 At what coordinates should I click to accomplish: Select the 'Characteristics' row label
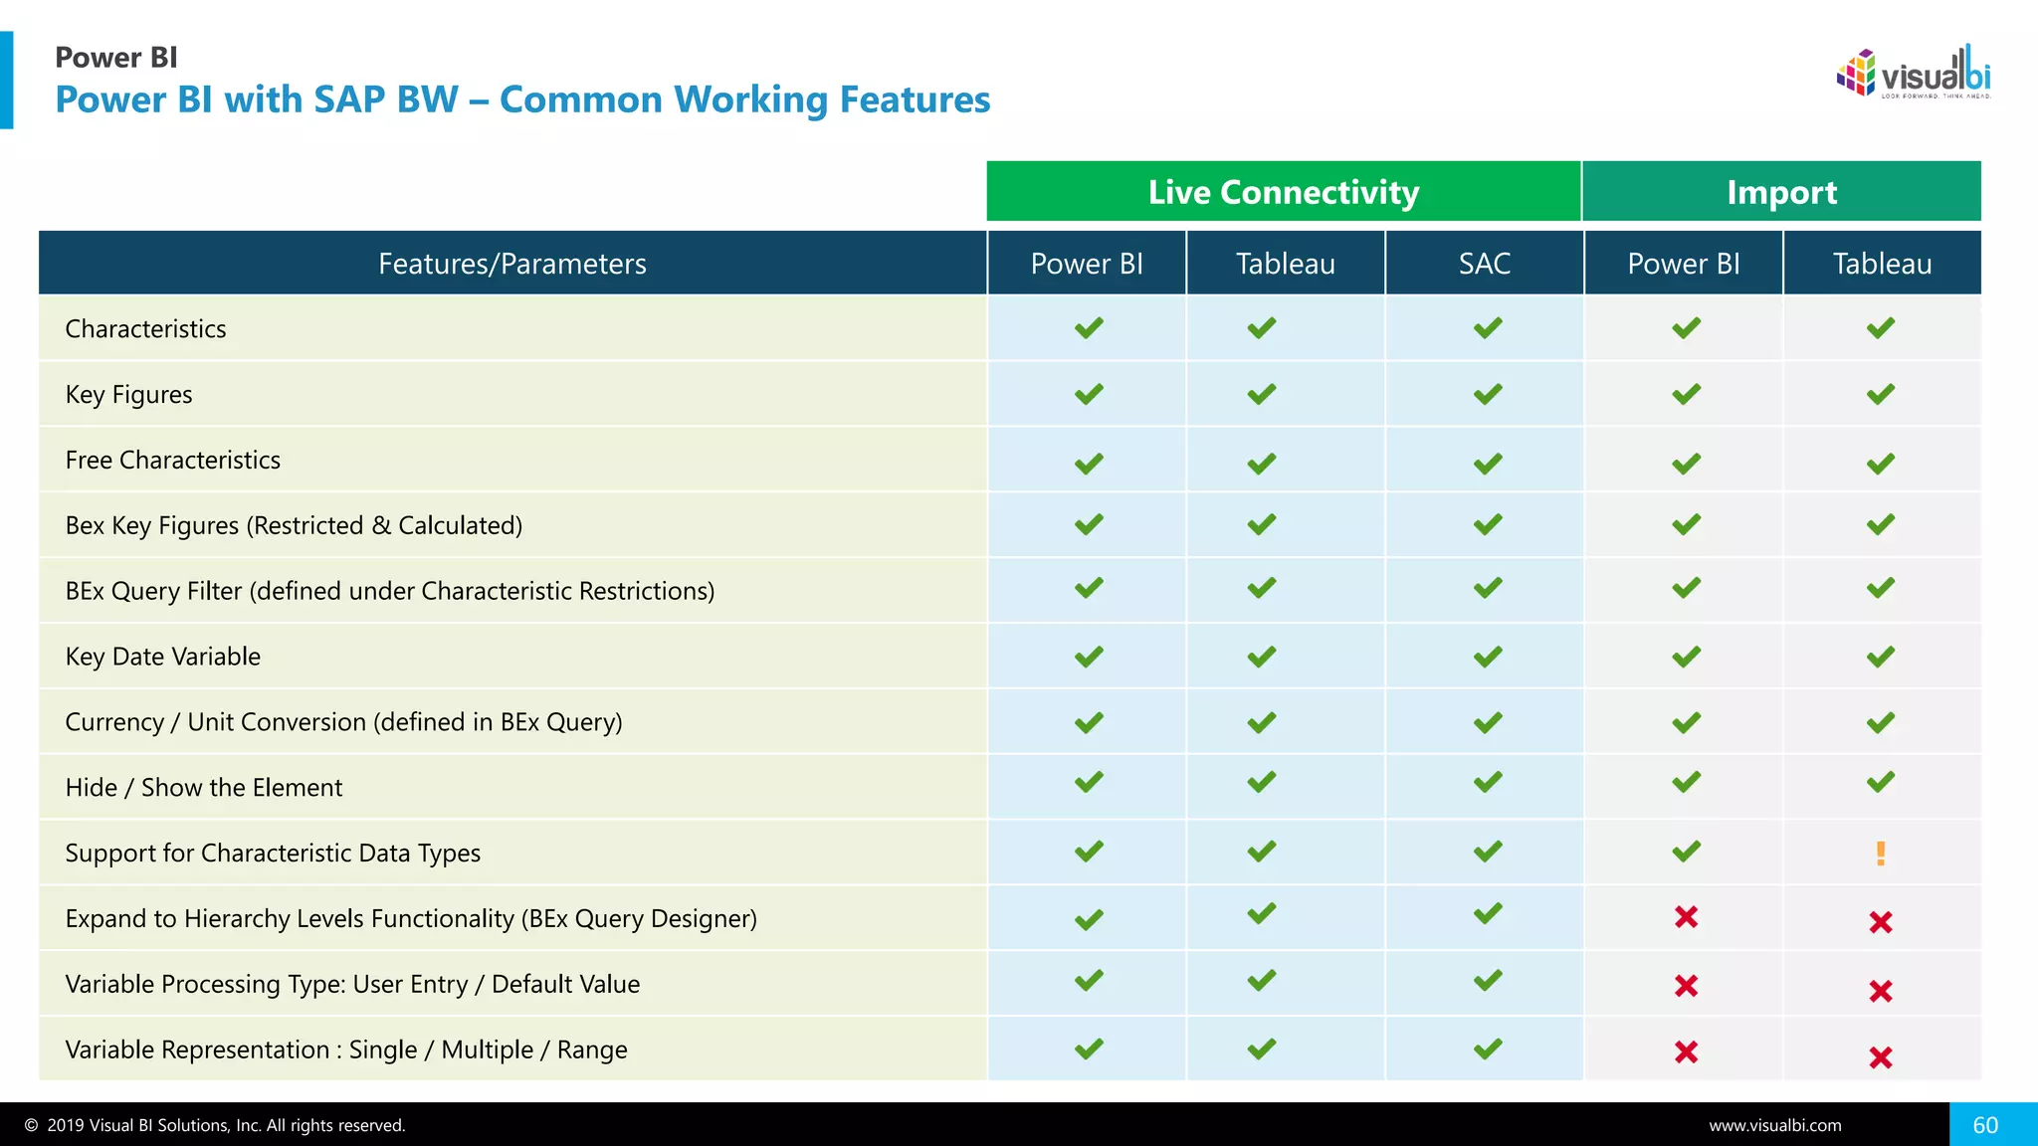(x=145, y=329)
